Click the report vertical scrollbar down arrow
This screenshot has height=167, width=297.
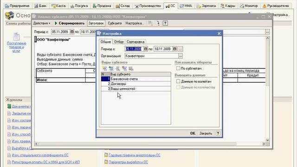coord(267,140)
